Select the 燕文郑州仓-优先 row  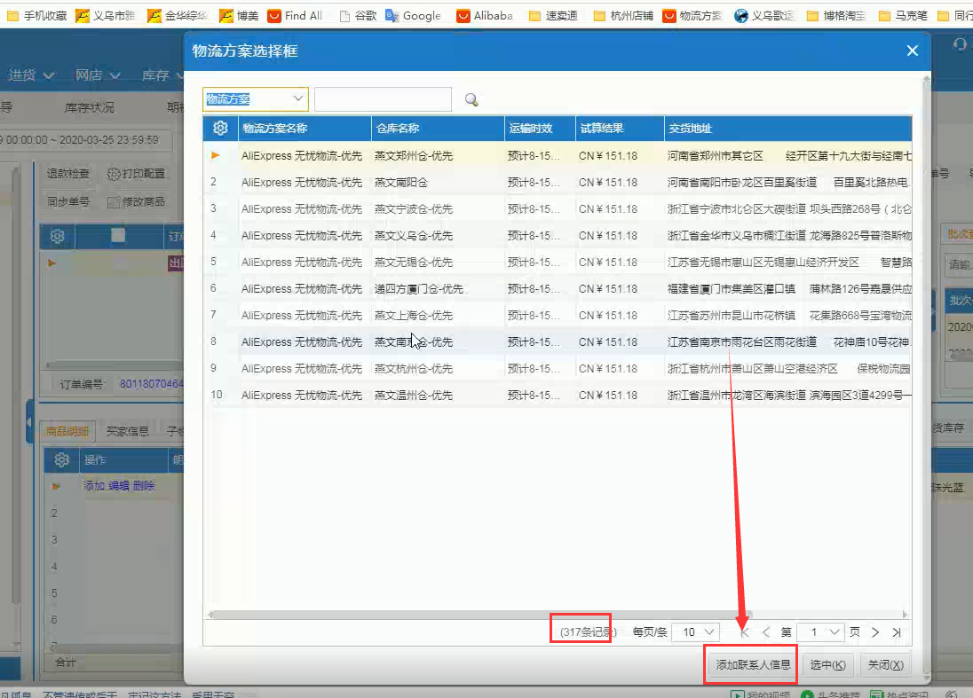558,155
